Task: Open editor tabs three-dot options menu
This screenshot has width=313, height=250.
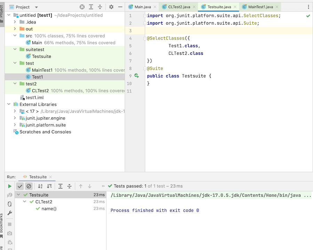Action: 308,7
